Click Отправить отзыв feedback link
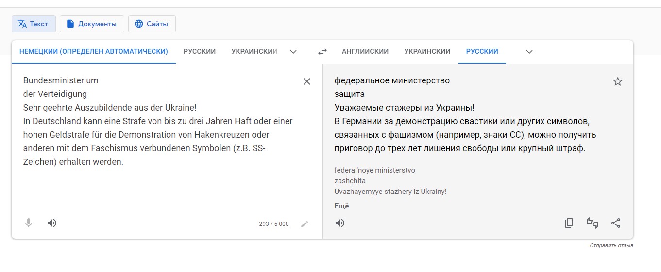Image resolution: width=661 pixels, height=272 pixels. point(611,246)
